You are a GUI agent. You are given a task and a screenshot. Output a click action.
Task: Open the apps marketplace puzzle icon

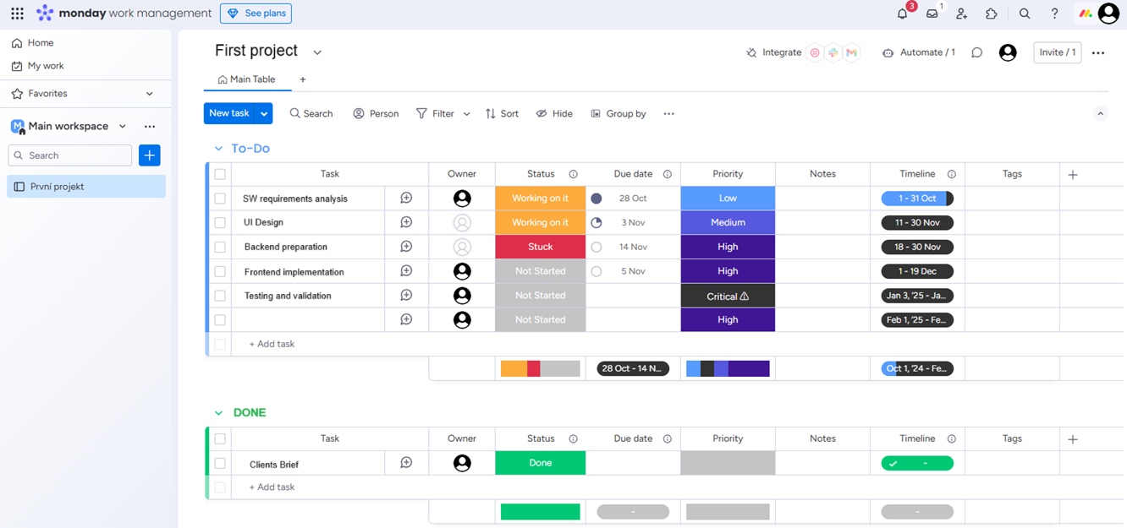[992, 14]
